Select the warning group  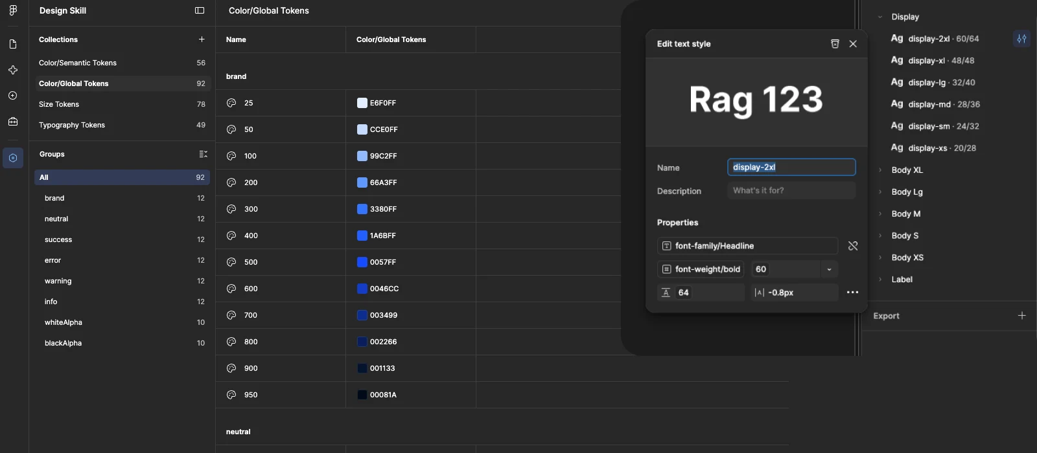point(122,281)
